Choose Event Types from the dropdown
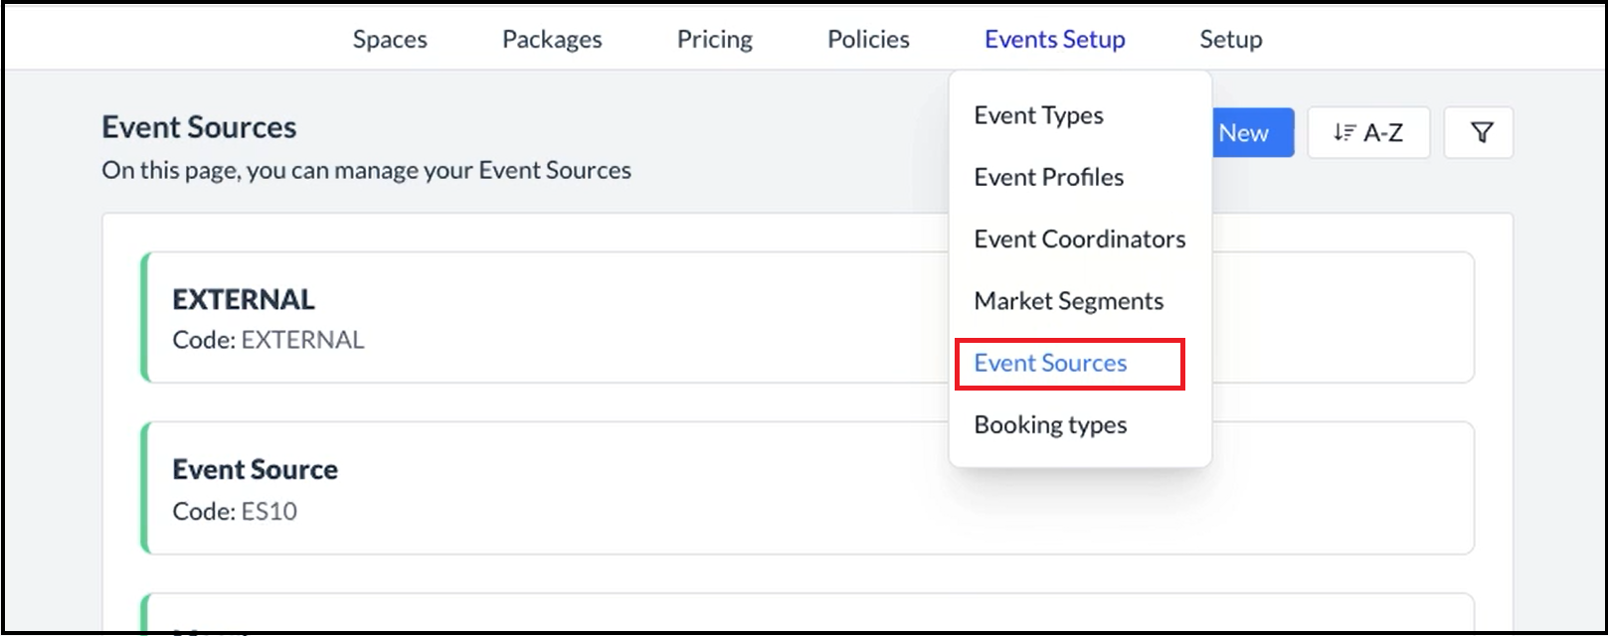 tap(1038, 116)
